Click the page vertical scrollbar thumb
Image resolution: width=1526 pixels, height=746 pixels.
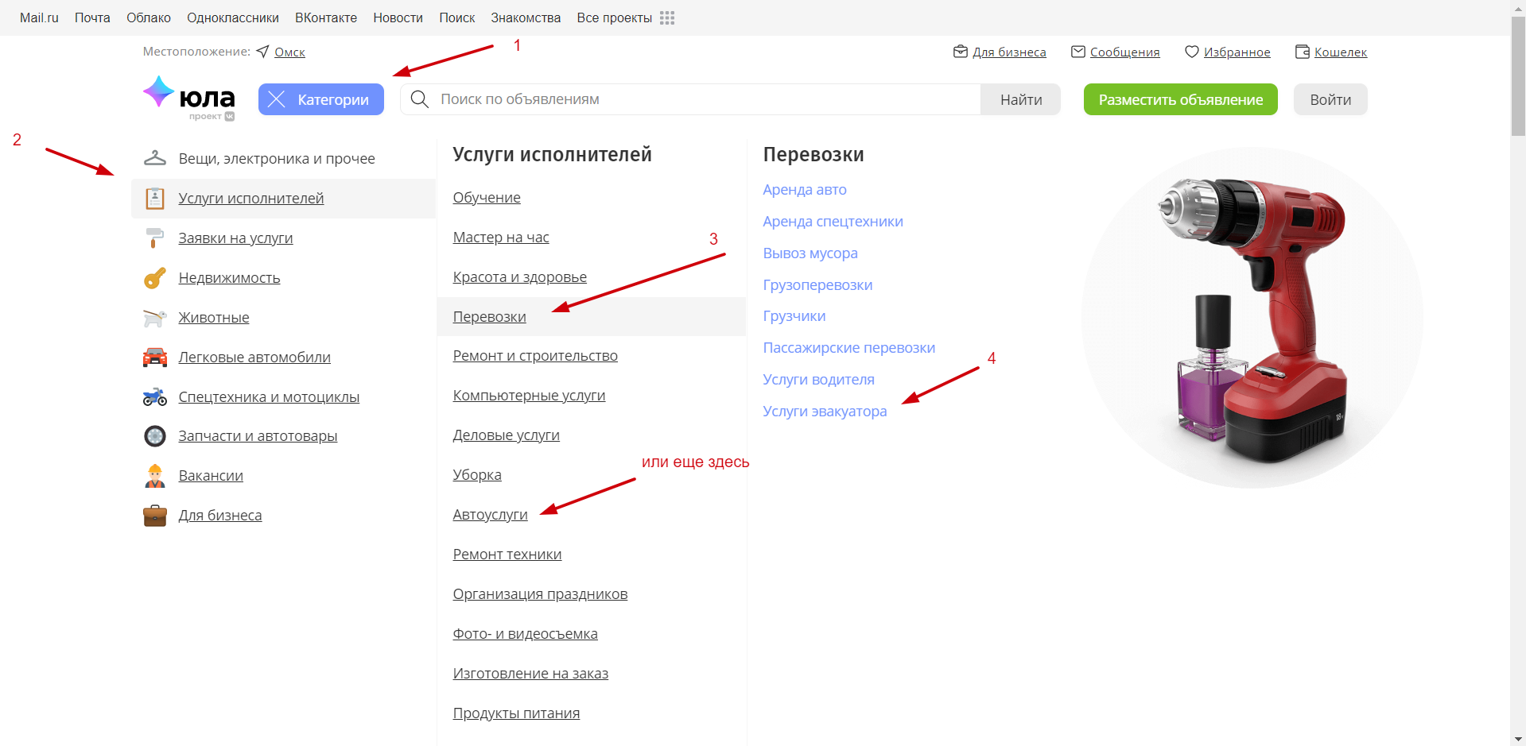point(1518,75)
